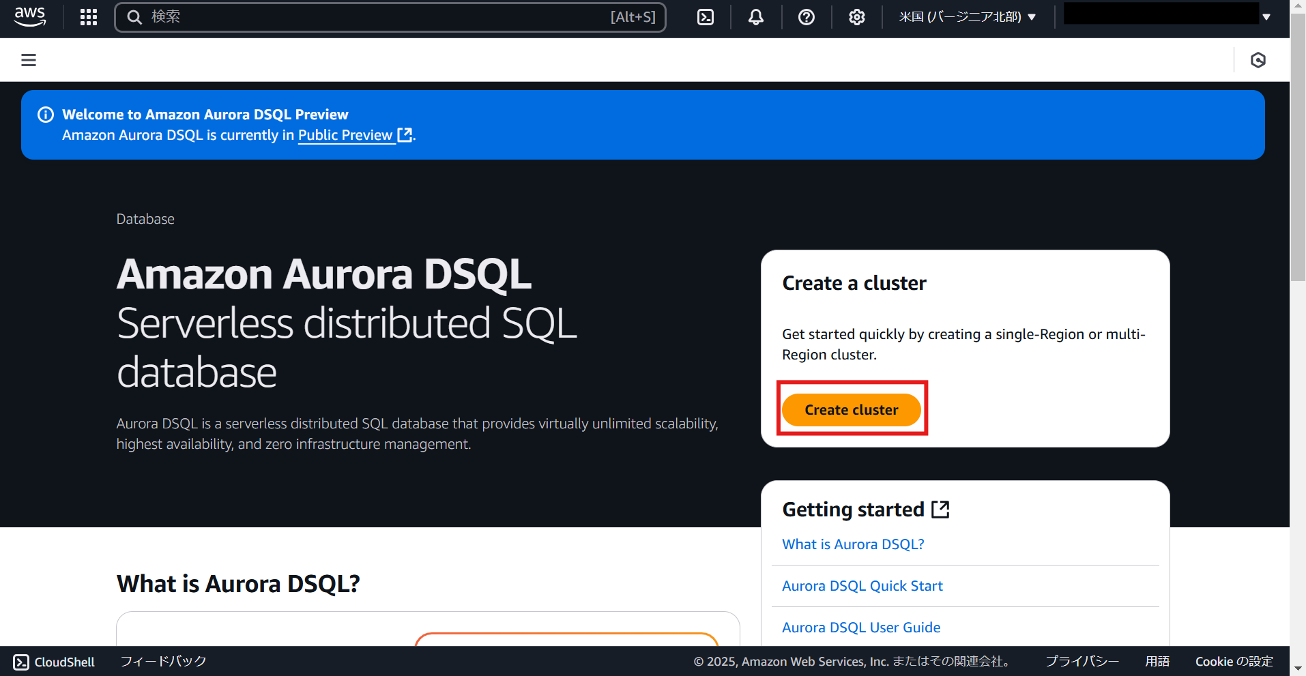
Task: Open CloudShell from the footer bar
Action: [54, 662]
